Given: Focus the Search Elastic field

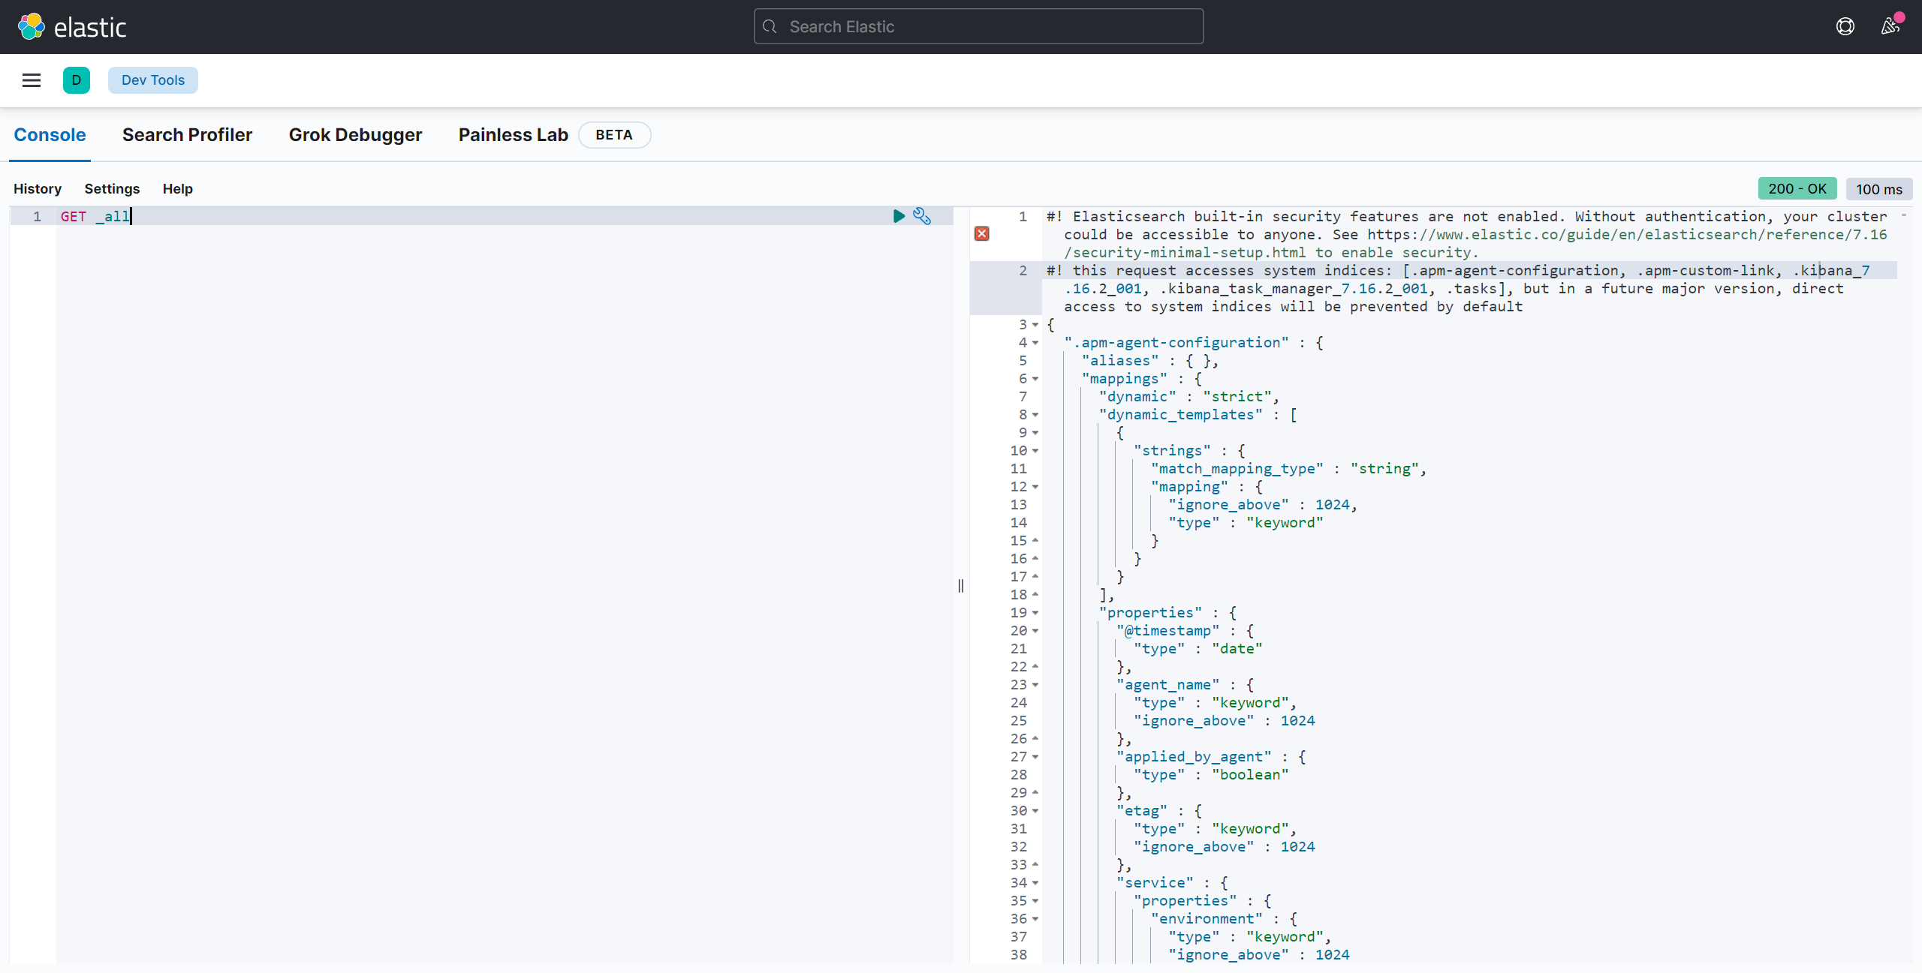Looking at the screenshot, I should 978,27.
